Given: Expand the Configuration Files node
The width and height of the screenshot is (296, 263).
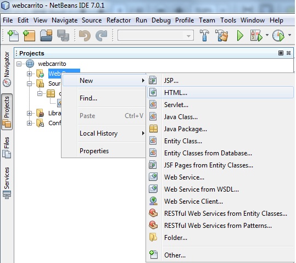Looking at the screenshot, I should click(30, 123).
